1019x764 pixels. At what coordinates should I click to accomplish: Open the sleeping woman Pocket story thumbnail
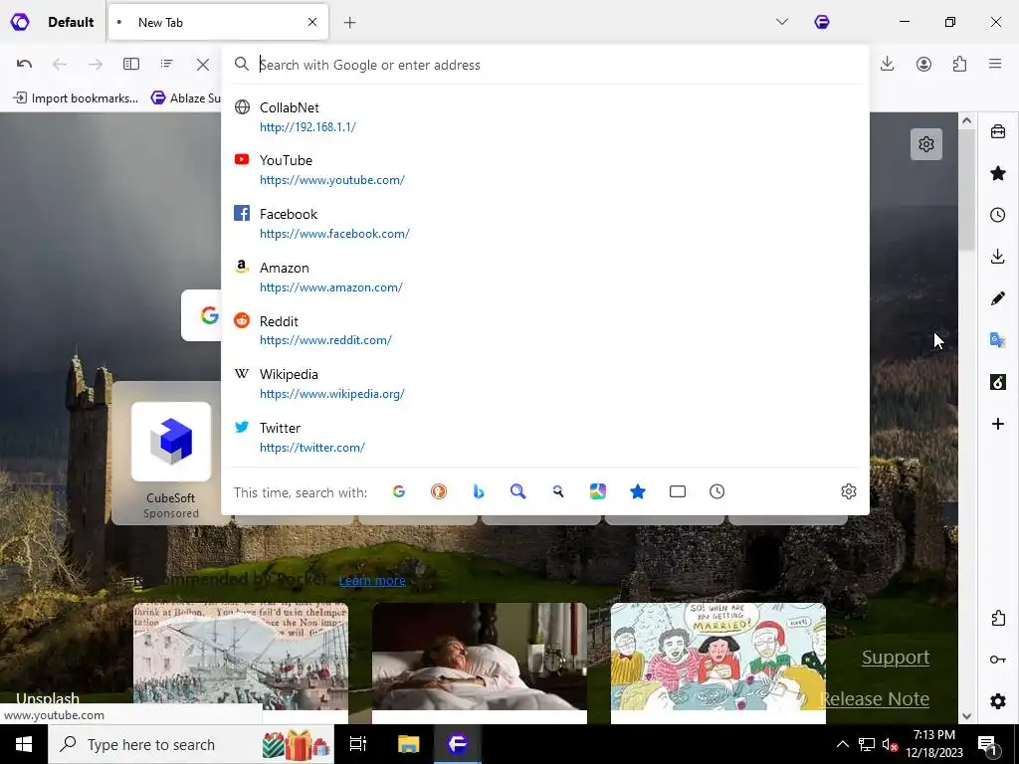tap(480, 657)
